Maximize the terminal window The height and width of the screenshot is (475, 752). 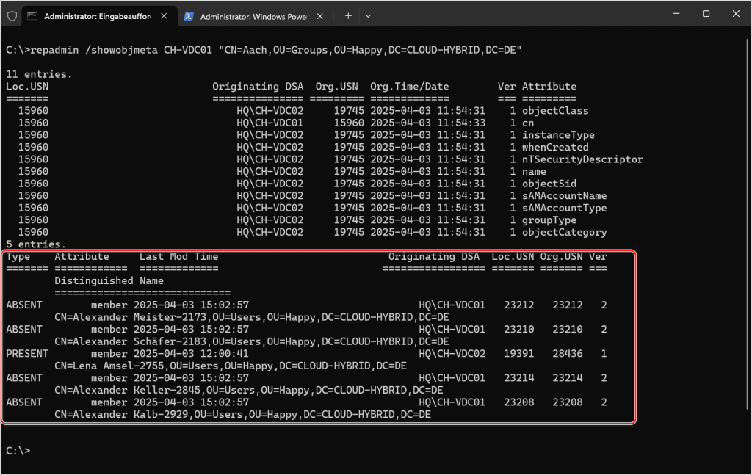[x=706, y=14]
